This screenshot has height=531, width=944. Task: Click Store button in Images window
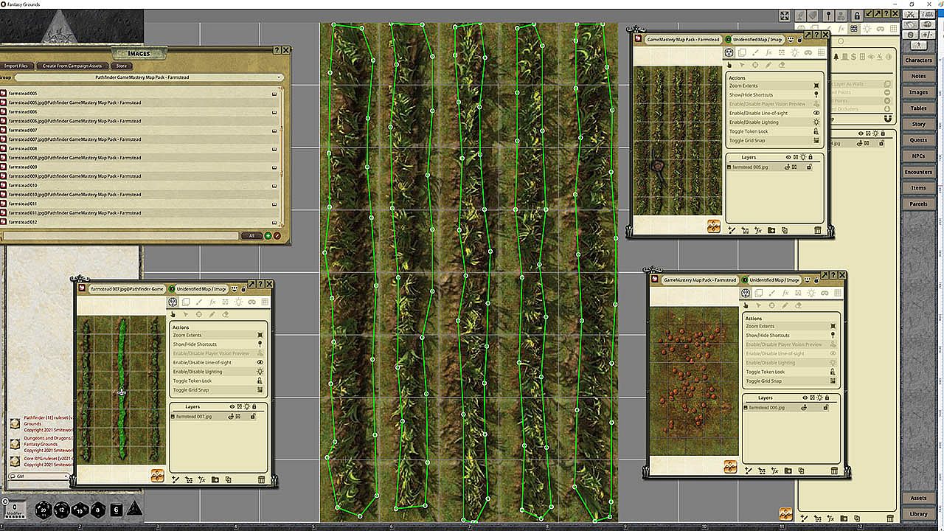(x=122, y=66)
